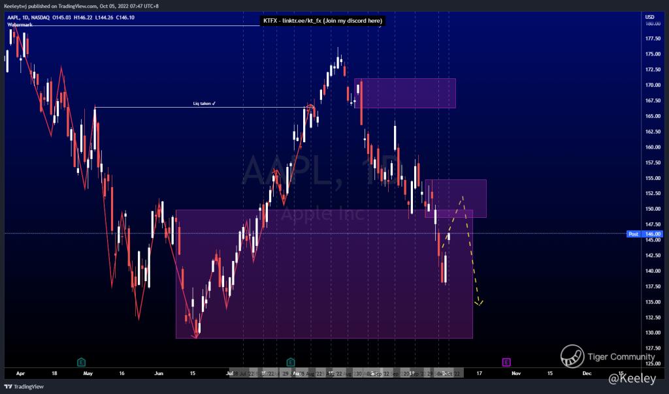Click the 135.00 price axis label

[653, 302]
